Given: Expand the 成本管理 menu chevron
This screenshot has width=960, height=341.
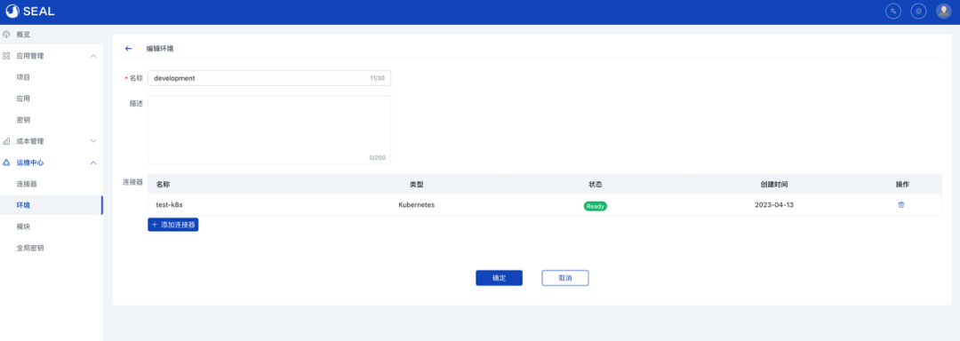Looking at the screenshot, I should point(93,141).
